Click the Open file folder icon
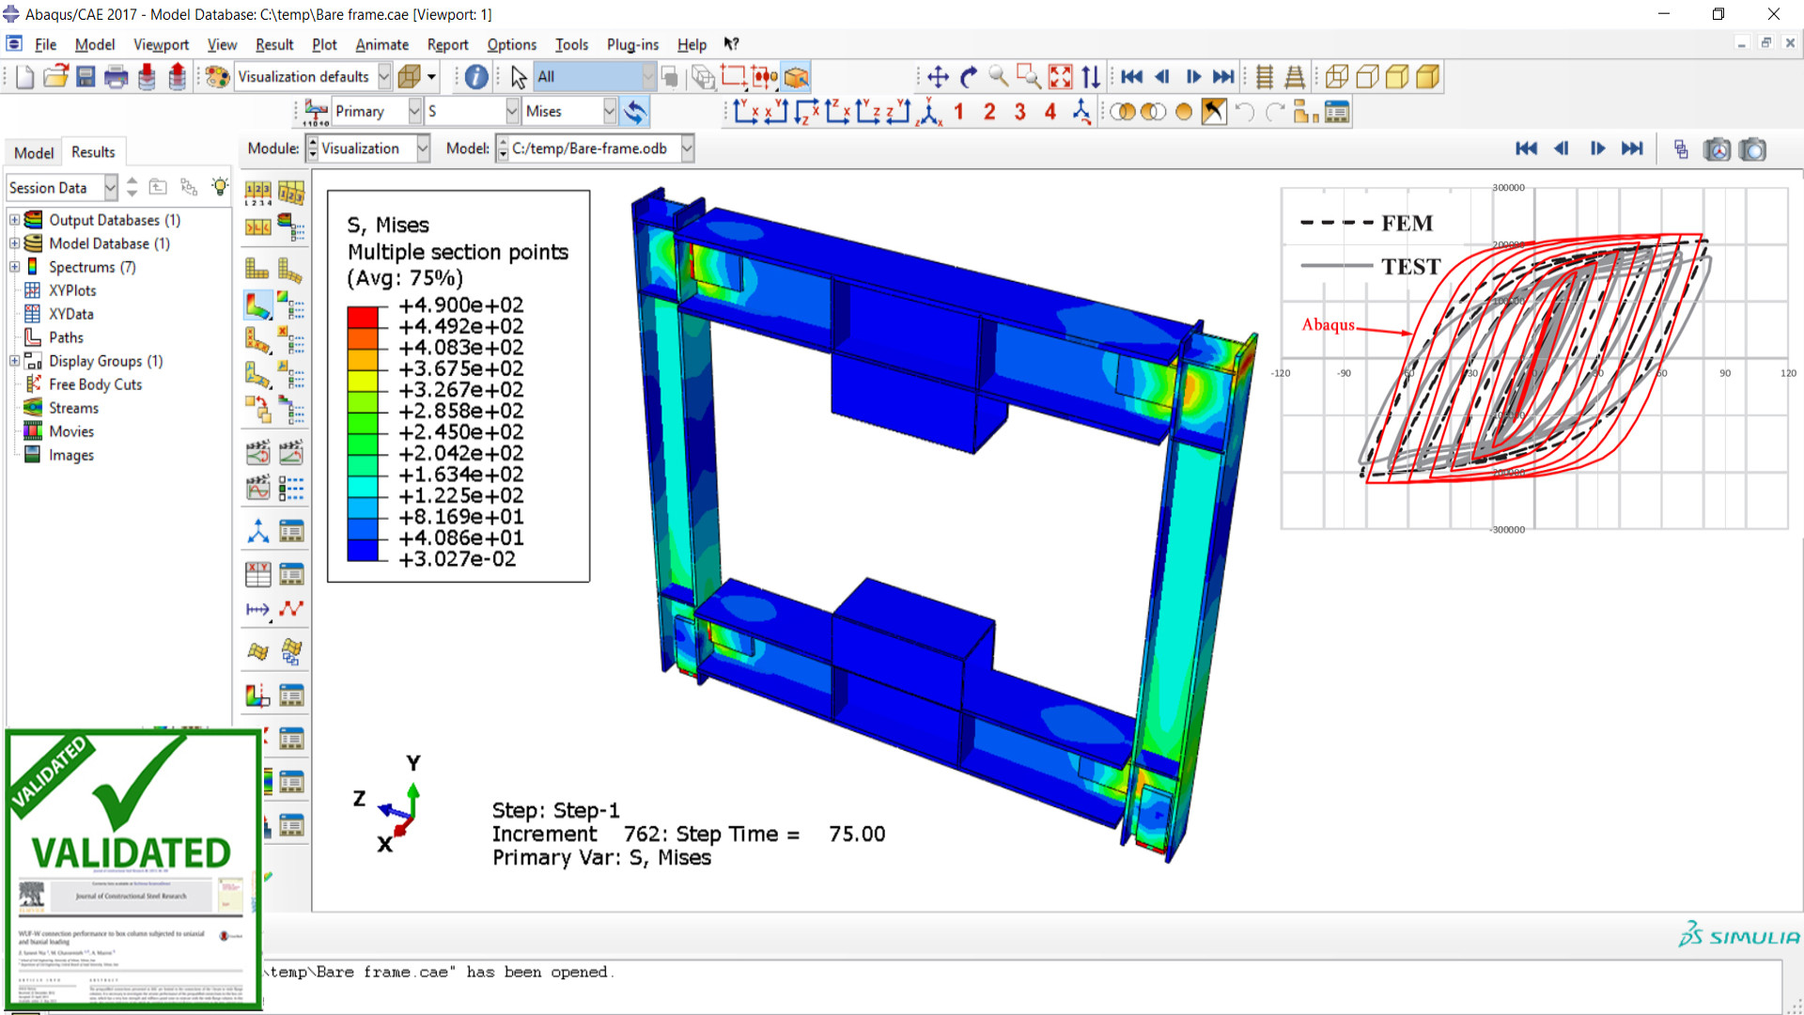The image size is (1804, 1015). pyautogui.click(x=56, y=77)
